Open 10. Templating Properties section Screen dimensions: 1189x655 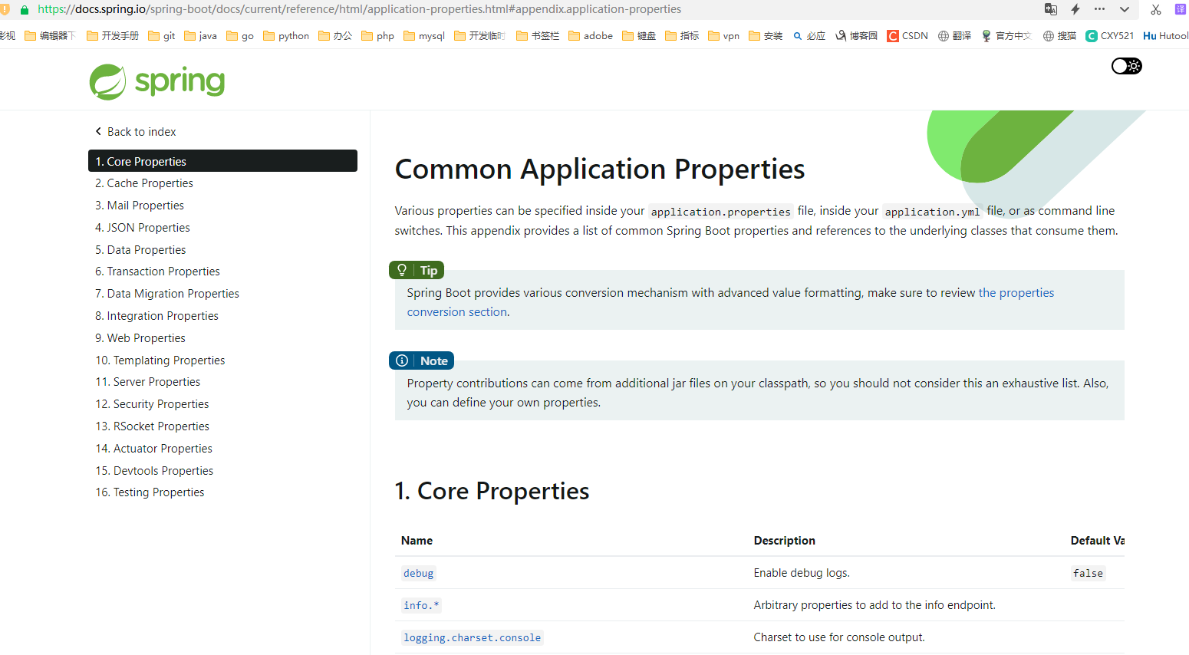pyautogui.click(x=160, y=360)
